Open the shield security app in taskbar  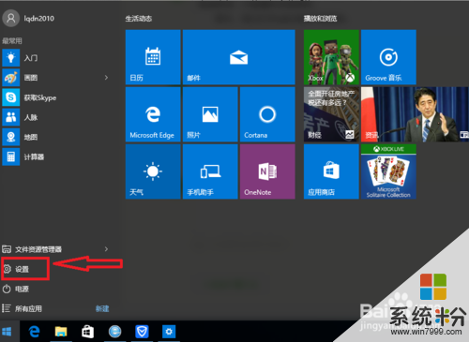click(142, 332)
